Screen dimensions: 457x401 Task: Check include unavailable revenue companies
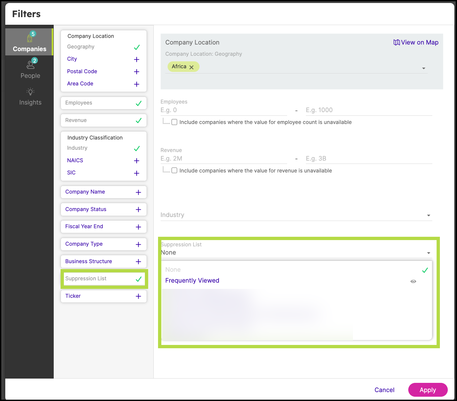click(175, 170)
